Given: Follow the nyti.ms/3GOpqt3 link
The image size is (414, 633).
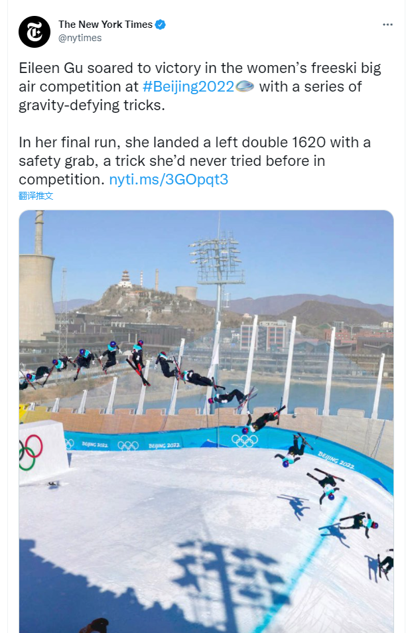Looking at the screenshot, I should coord(169,179).
